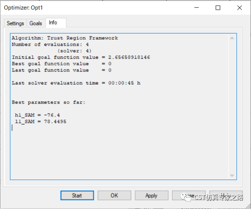Open the Goals tab

(36, 23)
